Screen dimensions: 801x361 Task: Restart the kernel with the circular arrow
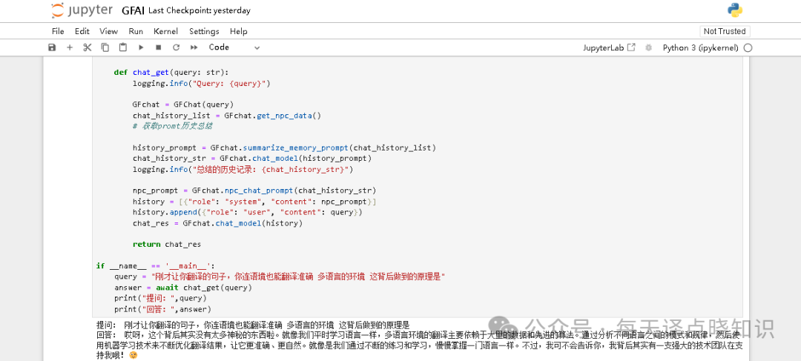177,47
